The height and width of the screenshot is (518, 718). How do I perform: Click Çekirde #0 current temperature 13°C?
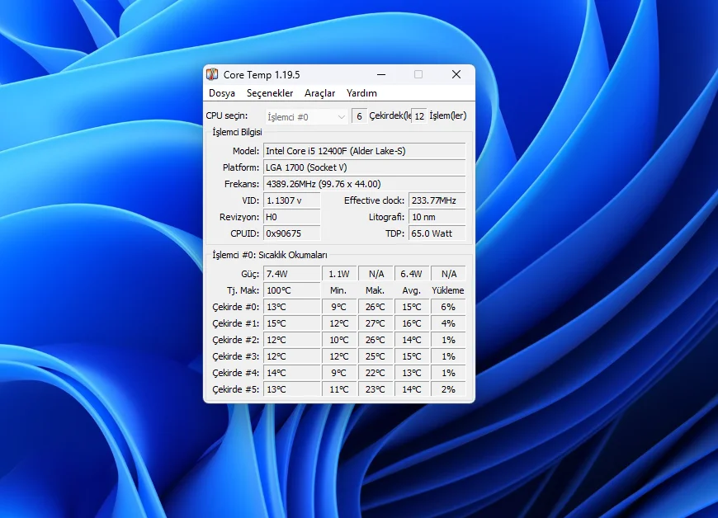tap(291, 307)
